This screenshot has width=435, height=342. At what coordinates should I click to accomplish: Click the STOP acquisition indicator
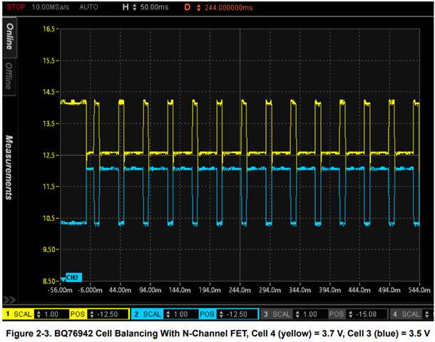16,7
